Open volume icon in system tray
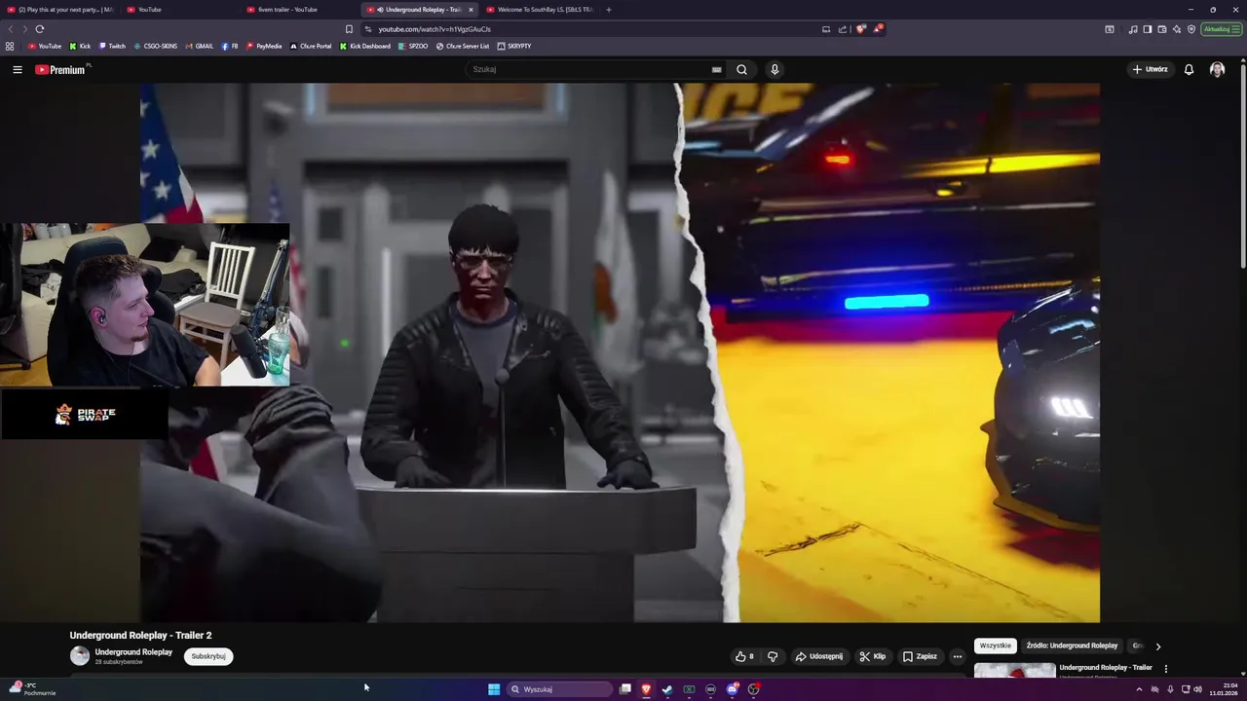The width and height of the screenshot is (1247, 701). [x=1197, y=689]
